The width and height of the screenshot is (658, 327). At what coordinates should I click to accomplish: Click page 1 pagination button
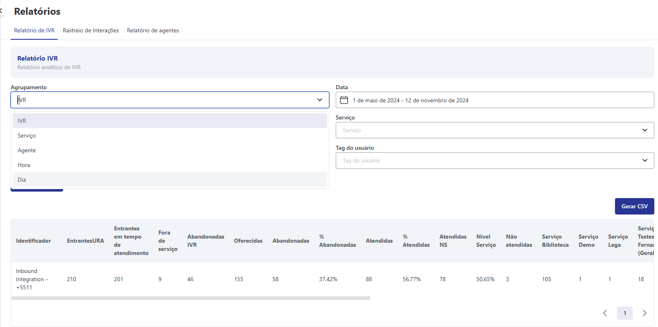pyautogui.click(x=624, y=313)
